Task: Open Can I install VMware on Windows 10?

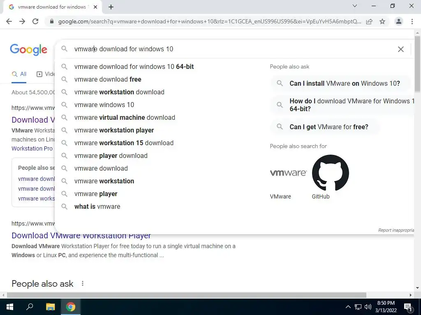Action: tap(340, 83)
